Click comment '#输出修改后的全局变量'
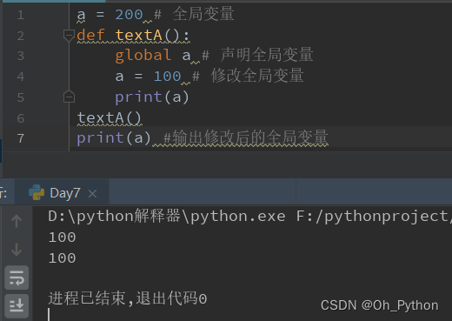Screen dimensions: 452x321 coord(246,137)
